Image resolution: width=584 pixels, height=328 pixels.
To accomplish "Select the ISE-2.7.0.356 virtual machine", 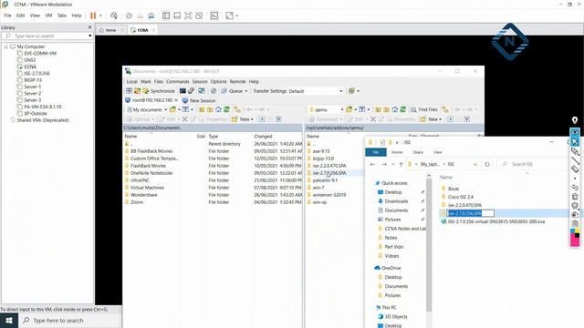I will coord(36,73).
